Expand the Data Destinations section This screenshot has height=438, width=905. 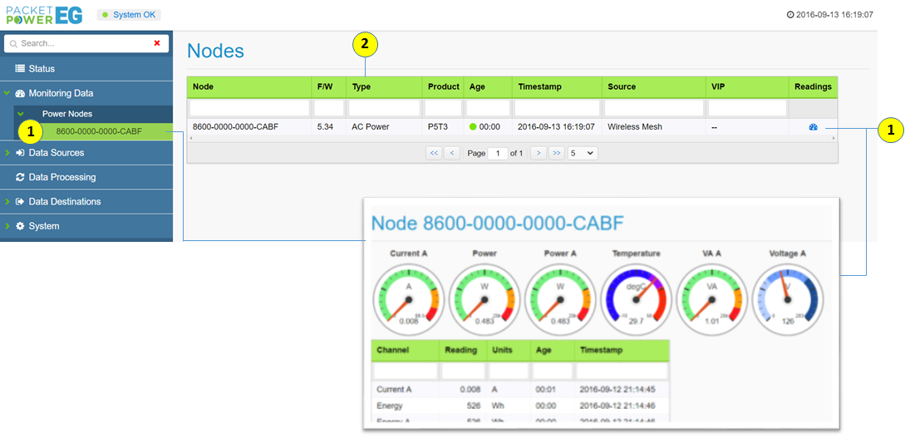(64, 202)
